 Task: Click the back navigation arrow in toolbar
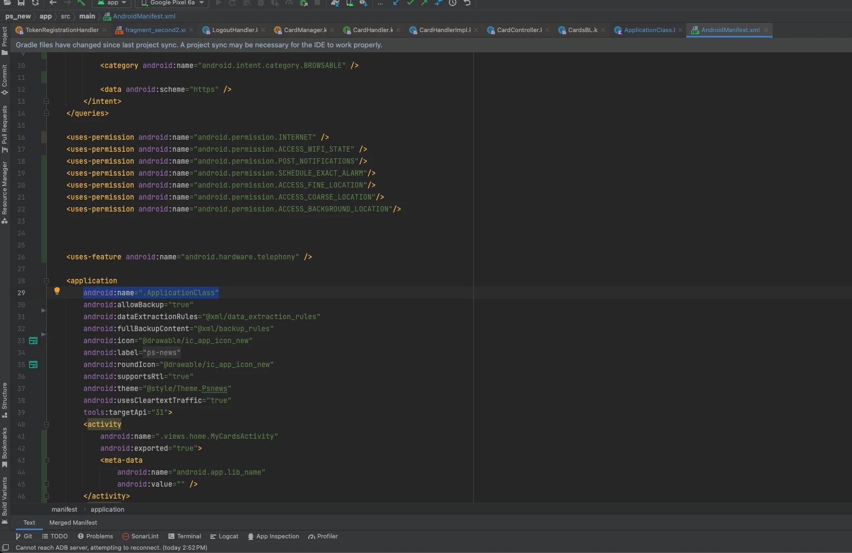[53, 3]
